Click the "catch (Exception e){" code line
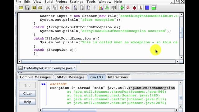 point(55,50)
